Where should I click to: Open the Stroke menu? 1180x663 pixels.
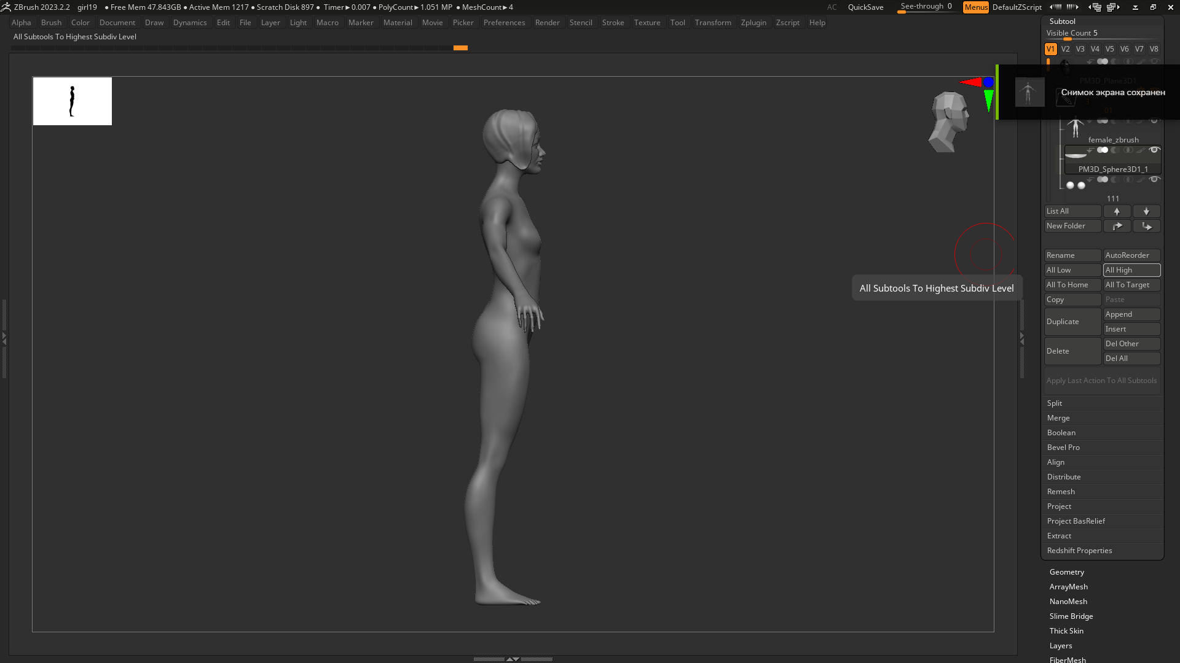click(x=612, y=23)
